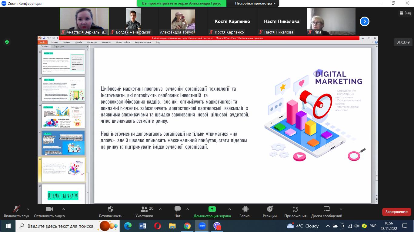Show next participants with blue arrow
This screenshot has height=232, width=414.
364,21
